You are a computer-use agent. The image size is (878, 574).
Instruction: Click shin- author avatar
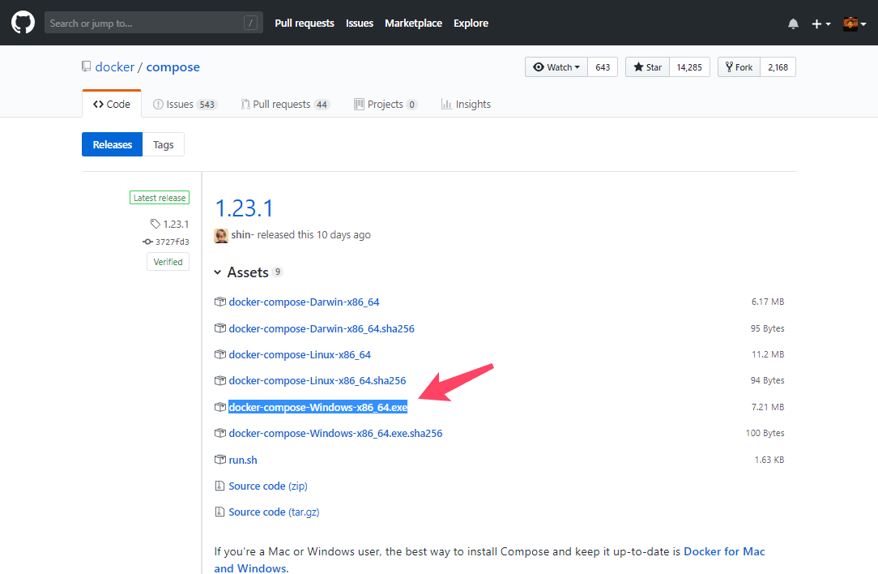click(221, 235)
